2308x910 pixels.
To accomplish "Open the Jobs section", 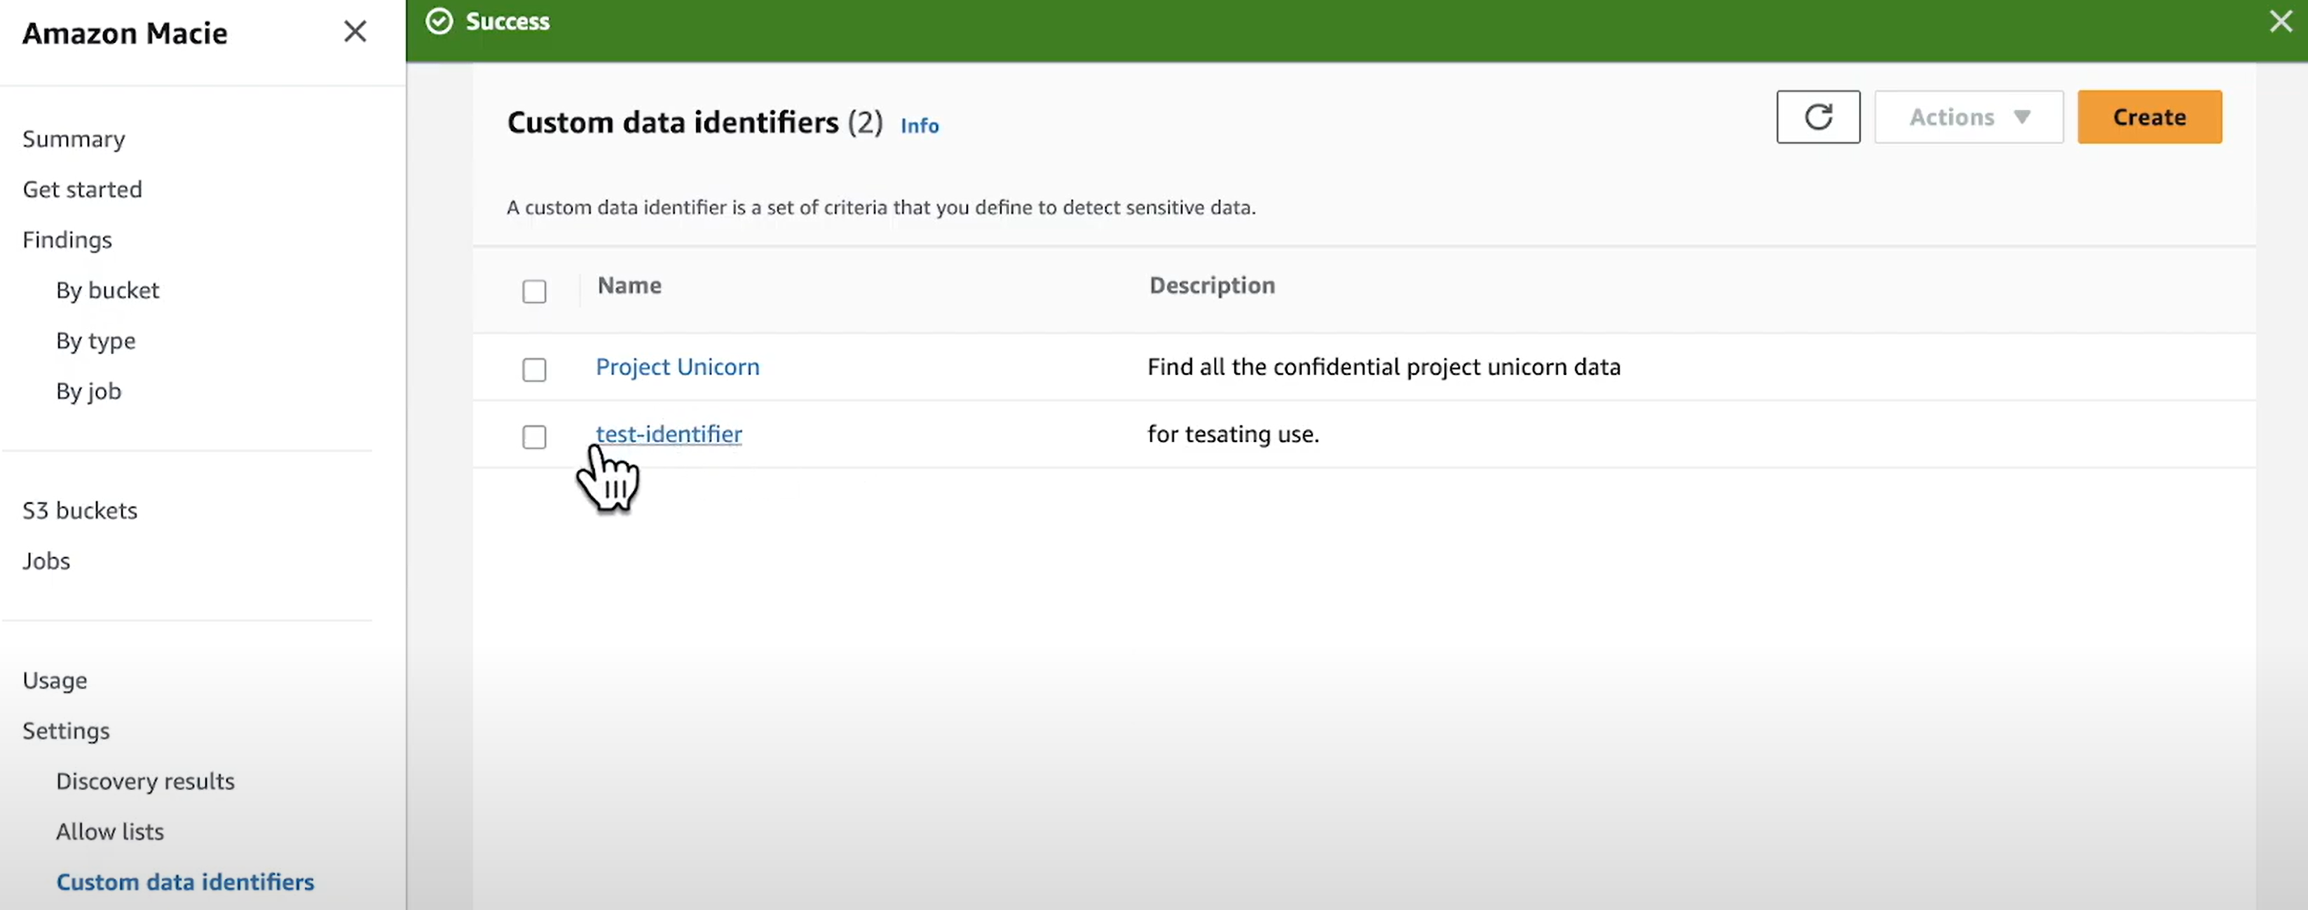I will (46, 560).
